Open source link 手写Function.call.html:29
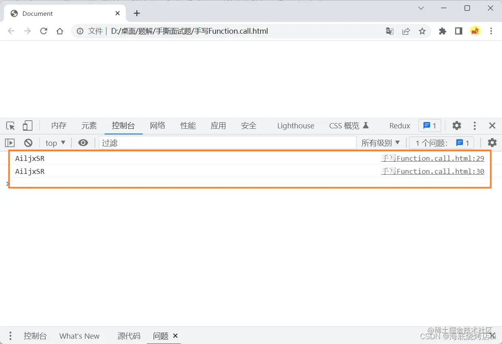Image resolution: width=502 pixels, height=344 pixels. (x=433, y=158)
